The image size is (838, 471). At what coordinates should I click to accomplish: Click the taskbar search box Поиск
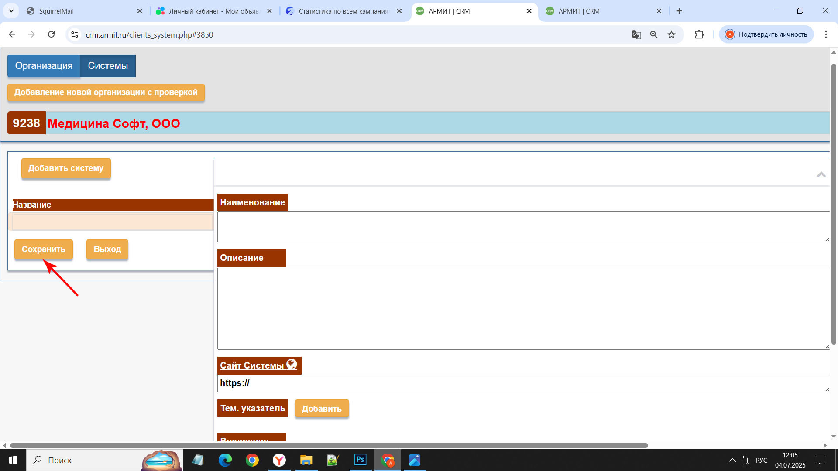pyautogui.click(x=105, y=460)
